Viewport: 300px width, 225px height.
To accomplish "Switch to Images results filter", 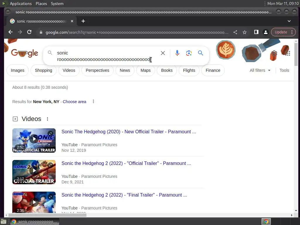I will pos(18,70).
